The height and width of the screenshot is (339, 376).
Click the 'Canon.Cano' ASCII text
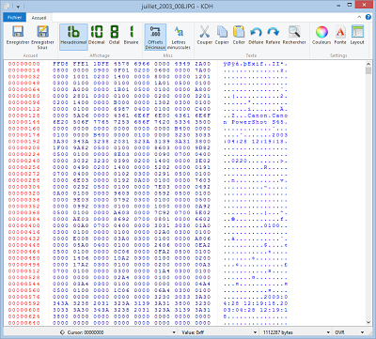(x=267, y=116)
